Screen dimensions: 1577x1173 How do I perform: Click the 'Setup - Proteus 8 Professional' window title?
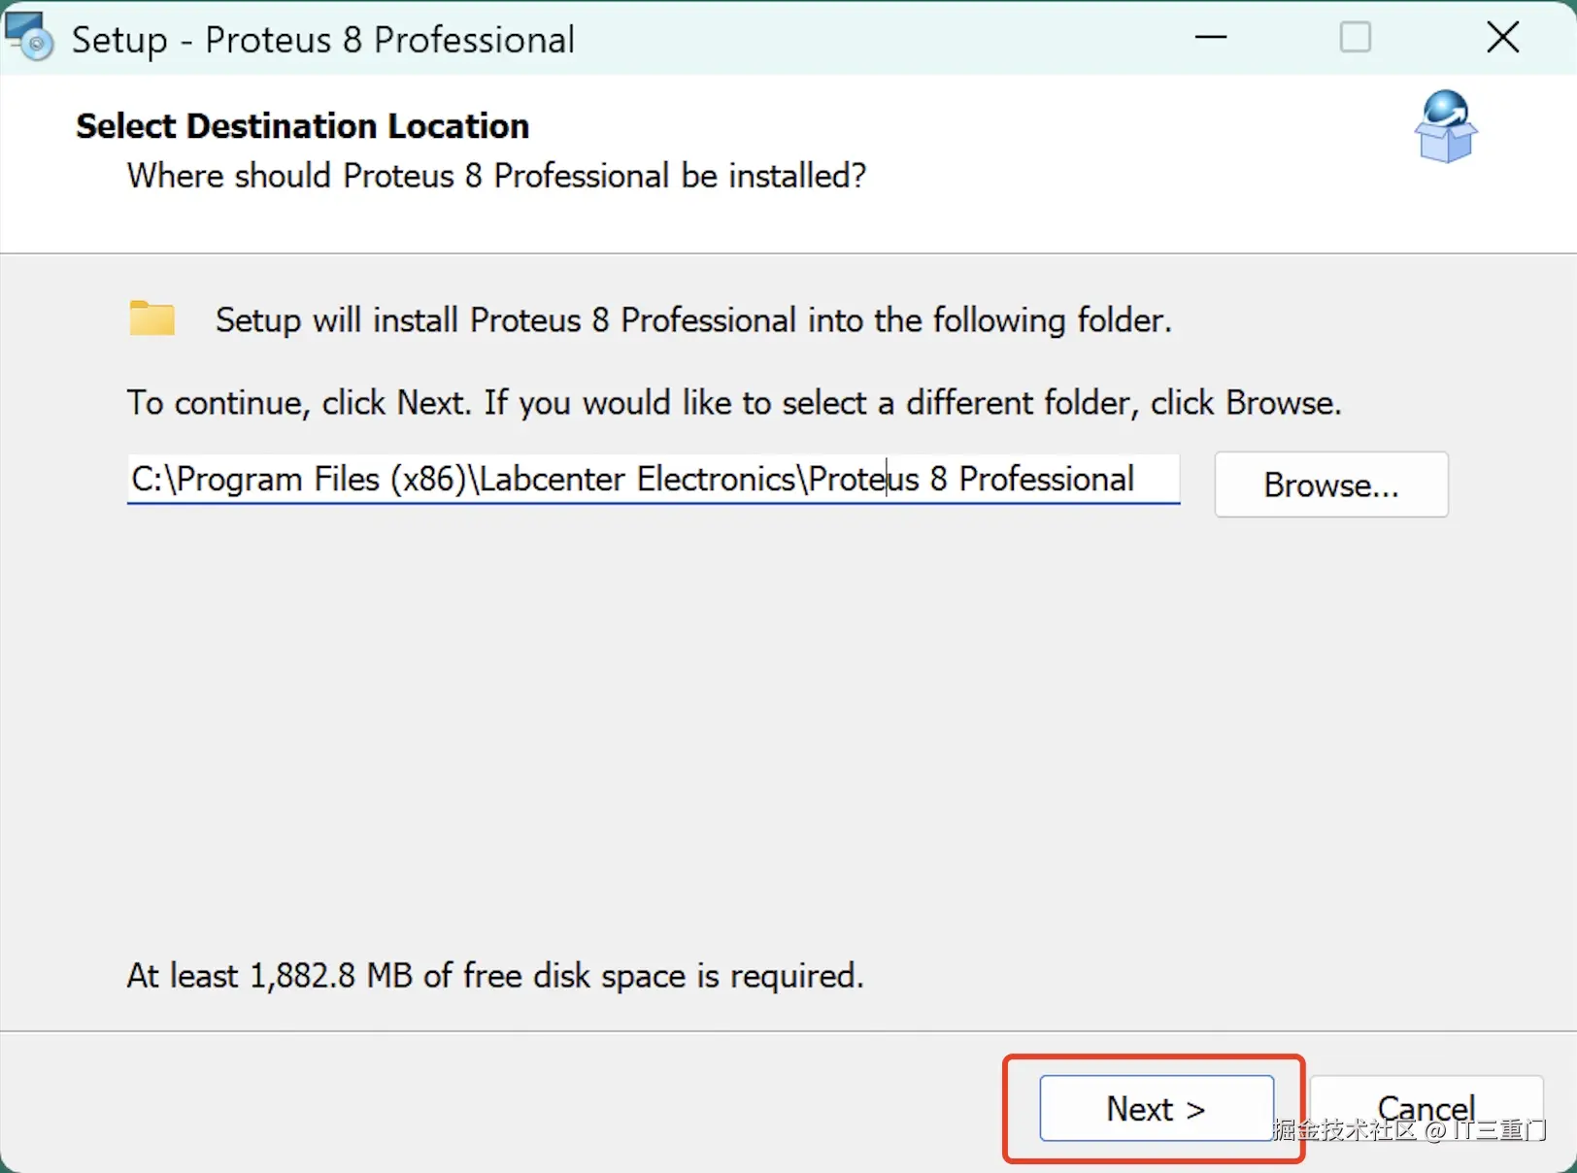click(322, 40)
